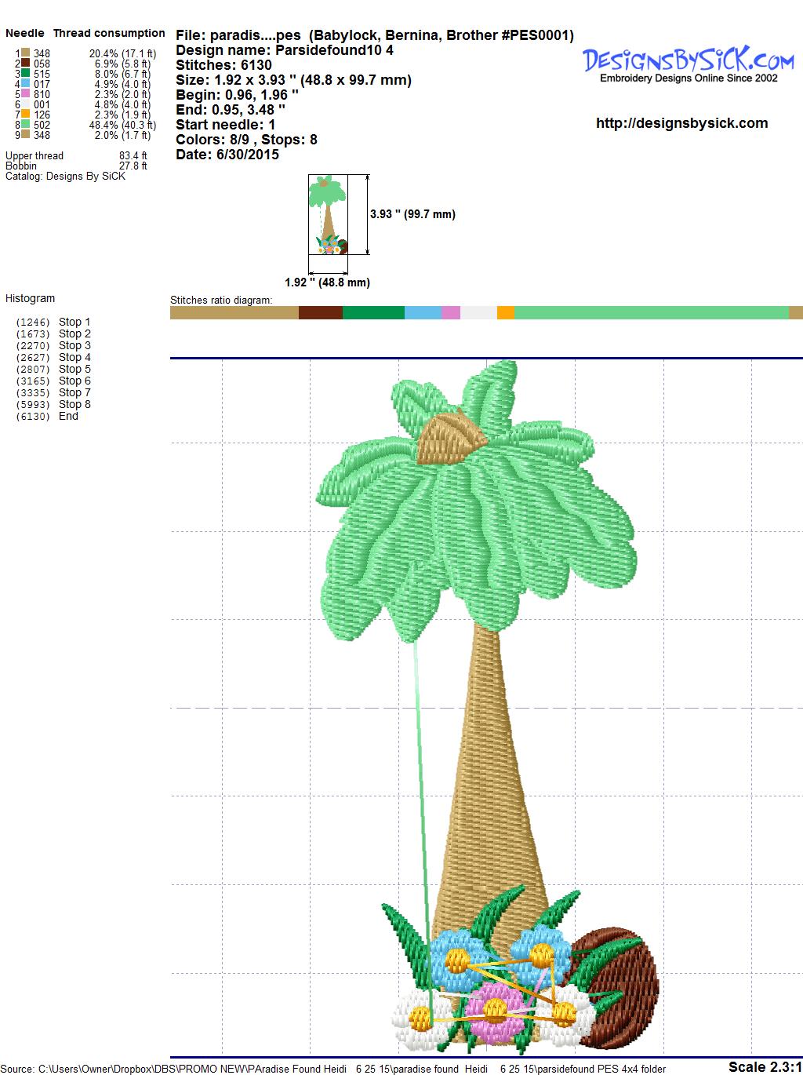Select the palm tree thumbnail preview
This screenshot has height=1075, width=803.
[x=328, y=214]
